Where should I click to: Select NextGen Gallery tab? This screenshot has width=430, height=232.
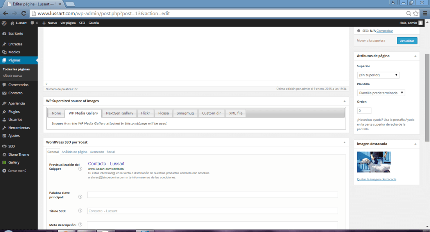(120, 113)
